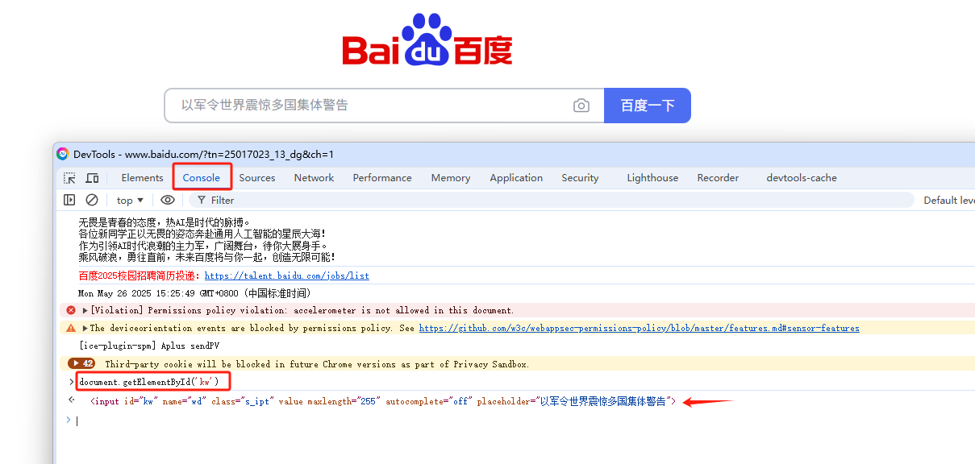Expand the deviceorientation warning message
This screenshot has height=464, width=975.
point(85,328)
